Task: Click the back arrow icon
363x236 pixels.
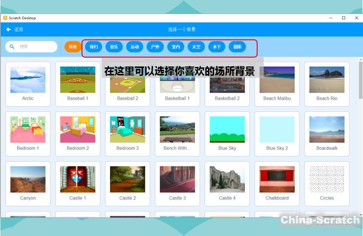Action: pos(8,29)
